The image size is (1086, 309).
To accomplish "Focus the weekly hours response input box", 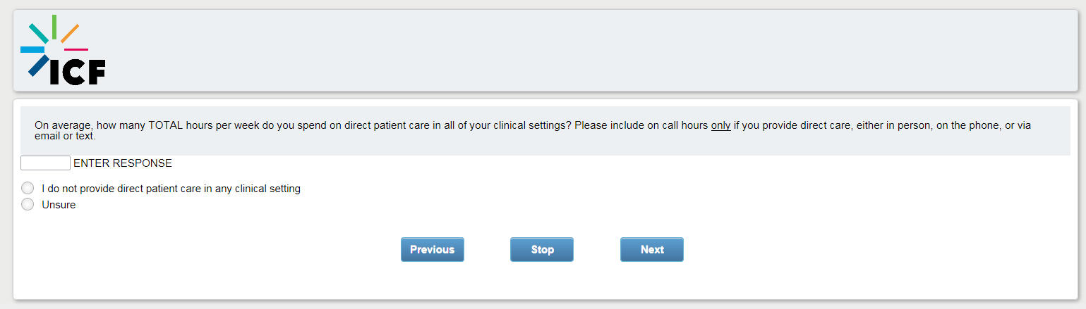I will (45, 163).
